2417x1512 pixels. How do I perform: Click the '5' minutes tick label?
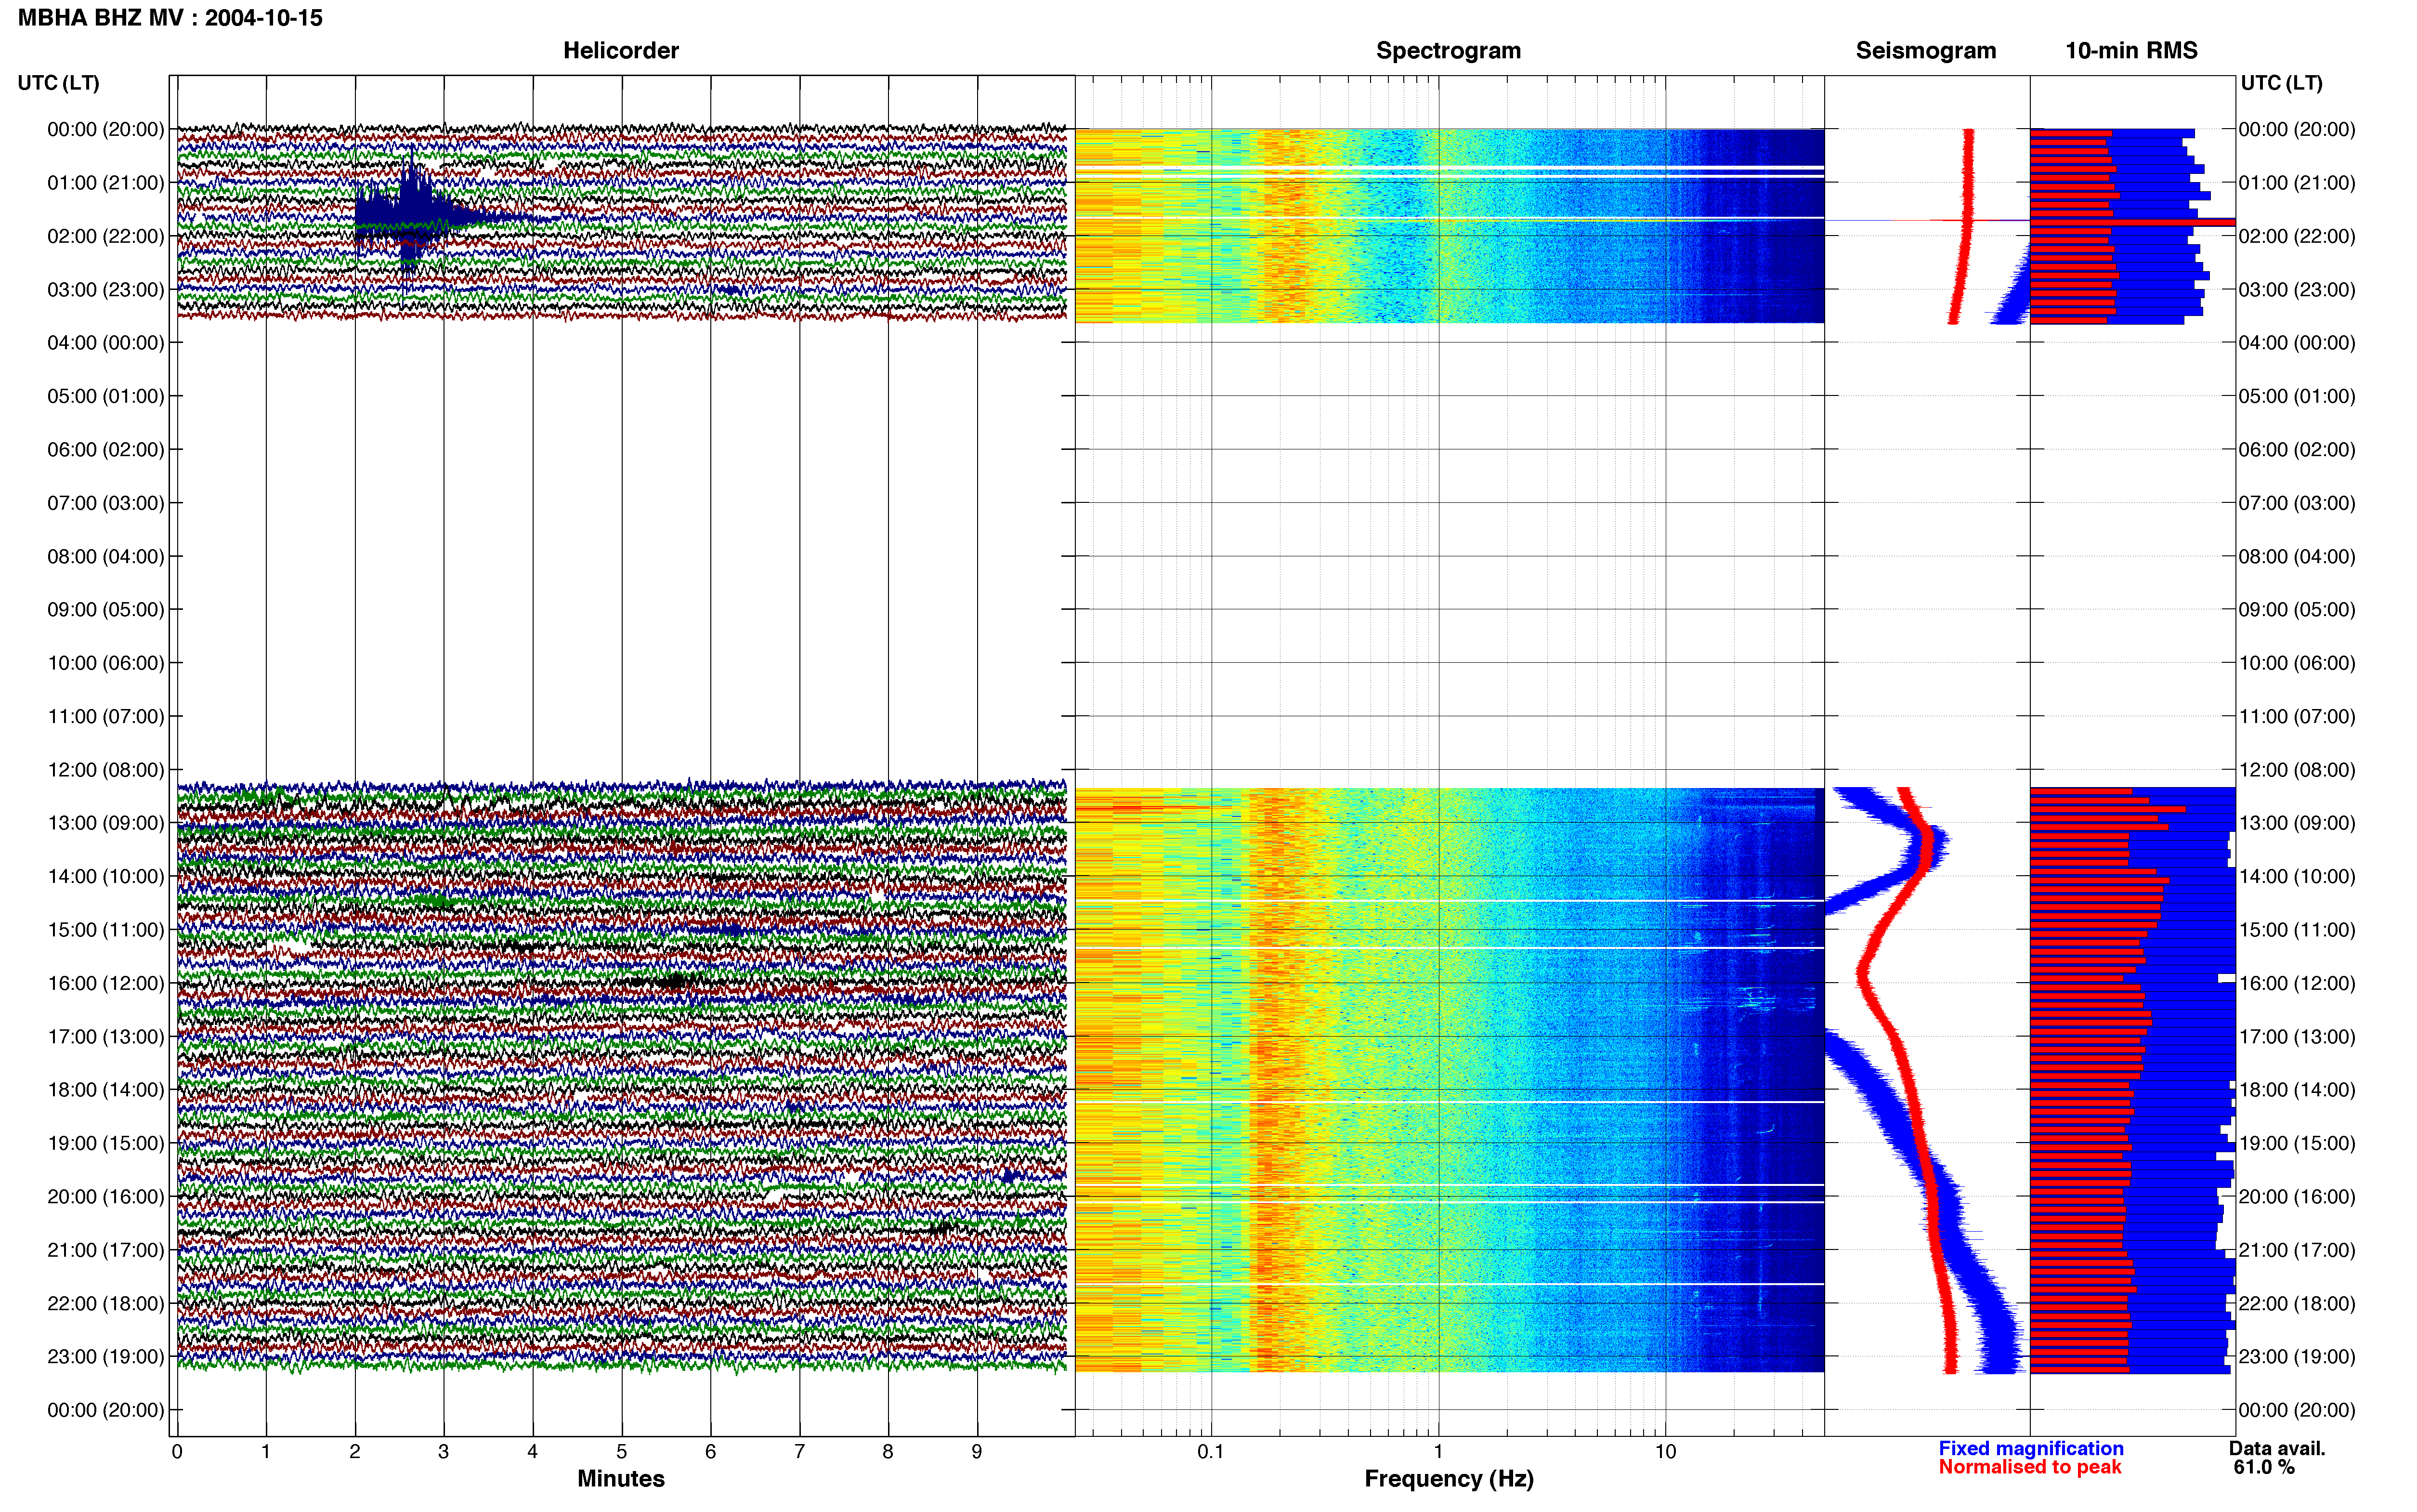point(621,1451)
